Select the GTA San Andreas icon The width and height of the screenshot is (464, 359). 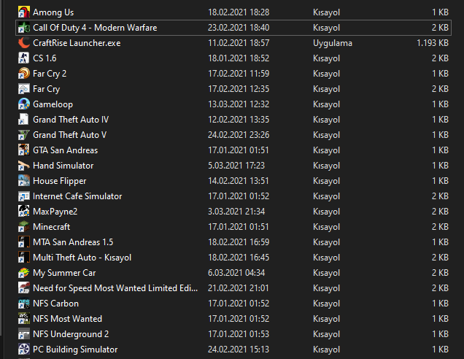click(x=23, y=150)
